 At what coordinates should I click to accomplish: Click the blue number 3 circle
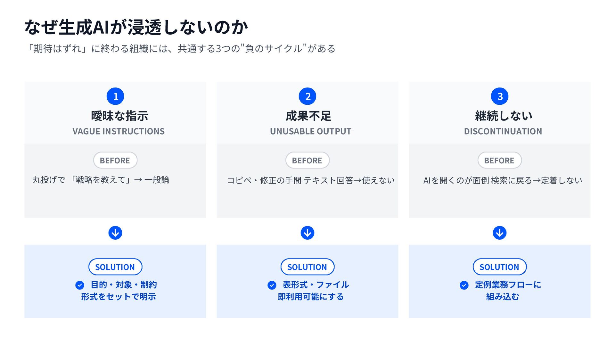[500, 96]
